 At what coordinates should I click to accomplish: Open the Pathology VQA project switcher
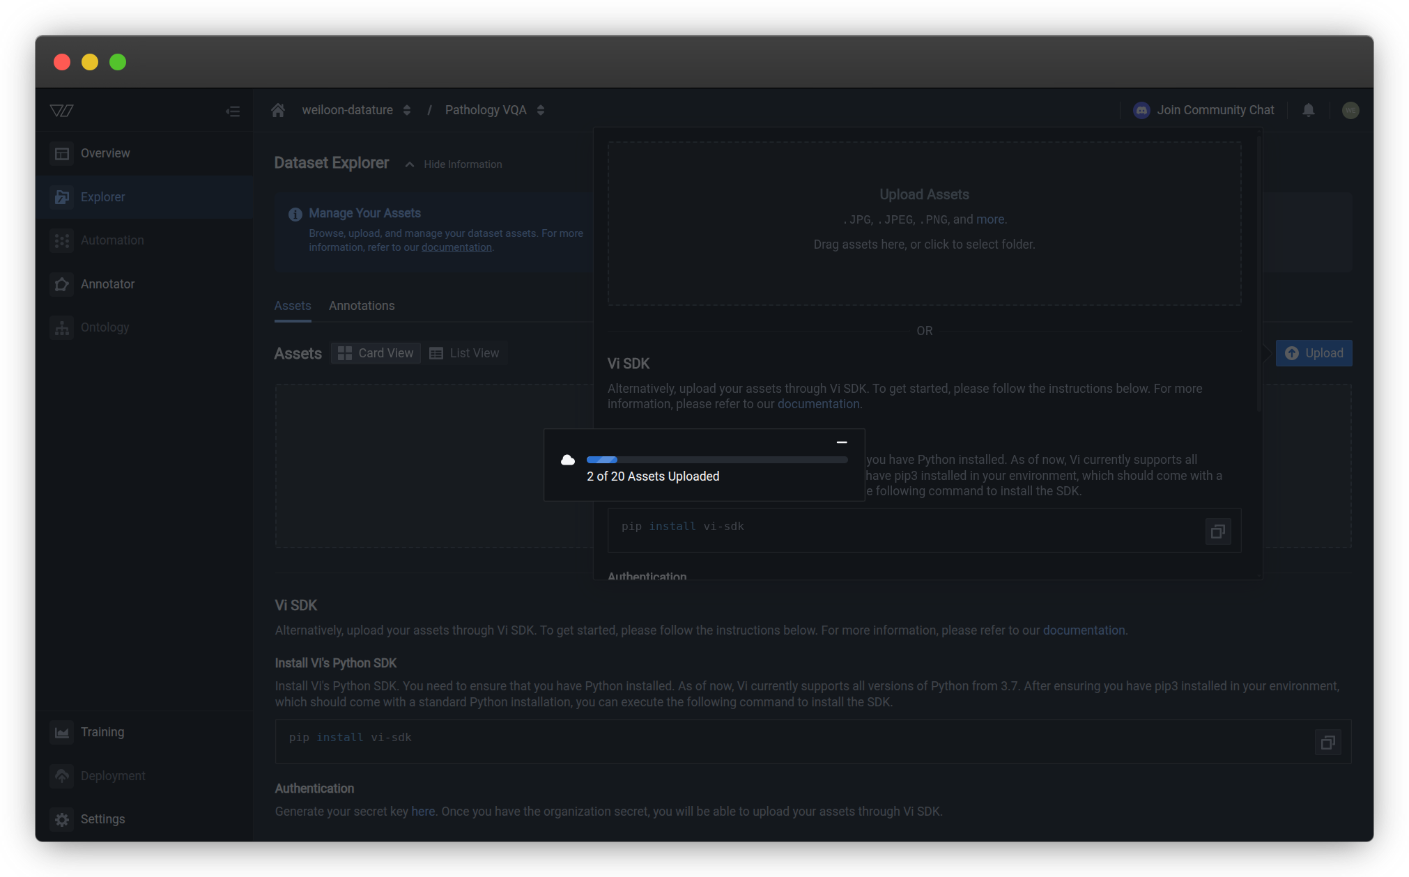(x=541, y=109)
